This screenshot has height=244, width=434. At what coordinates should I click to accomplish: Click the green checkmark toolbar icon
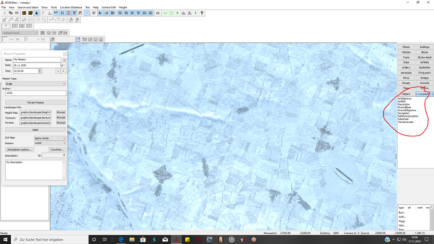(165, 13)
